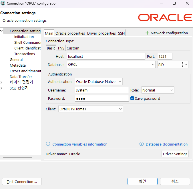Click the Host field containing localhost
This screenshot has height=189, width=193.
(106, 56)
